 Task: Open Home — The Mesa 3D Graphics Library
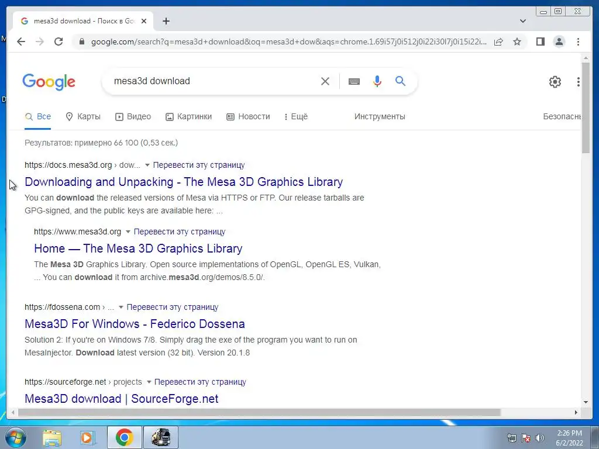coord(138,248)
